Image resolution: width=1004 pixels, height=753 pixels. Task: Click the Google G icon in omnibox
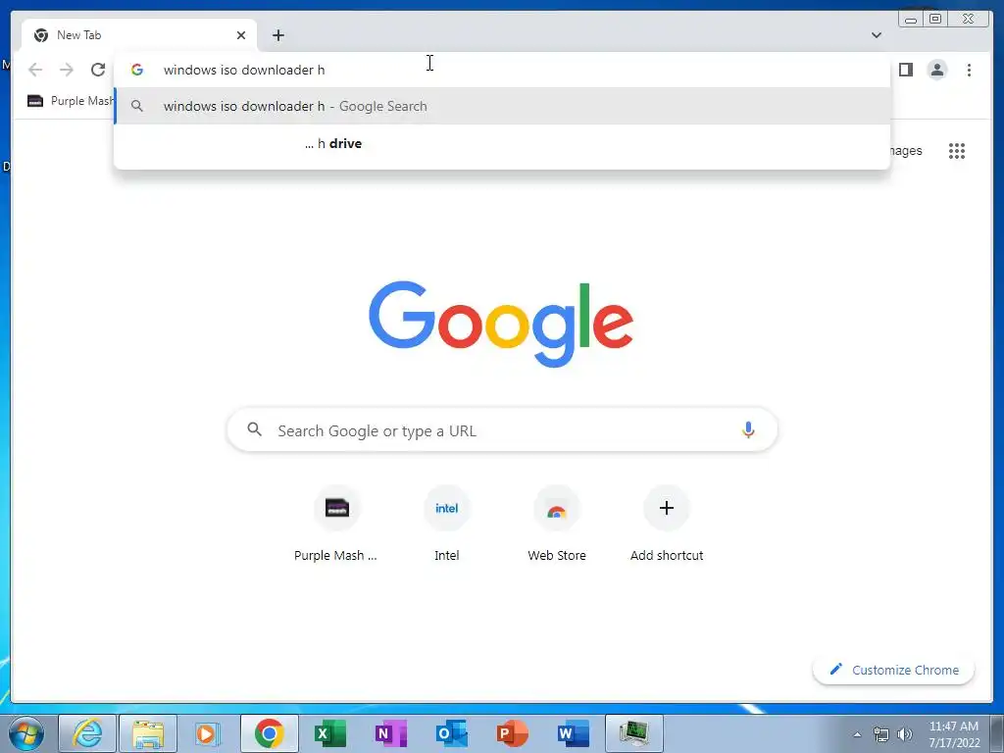137,70
